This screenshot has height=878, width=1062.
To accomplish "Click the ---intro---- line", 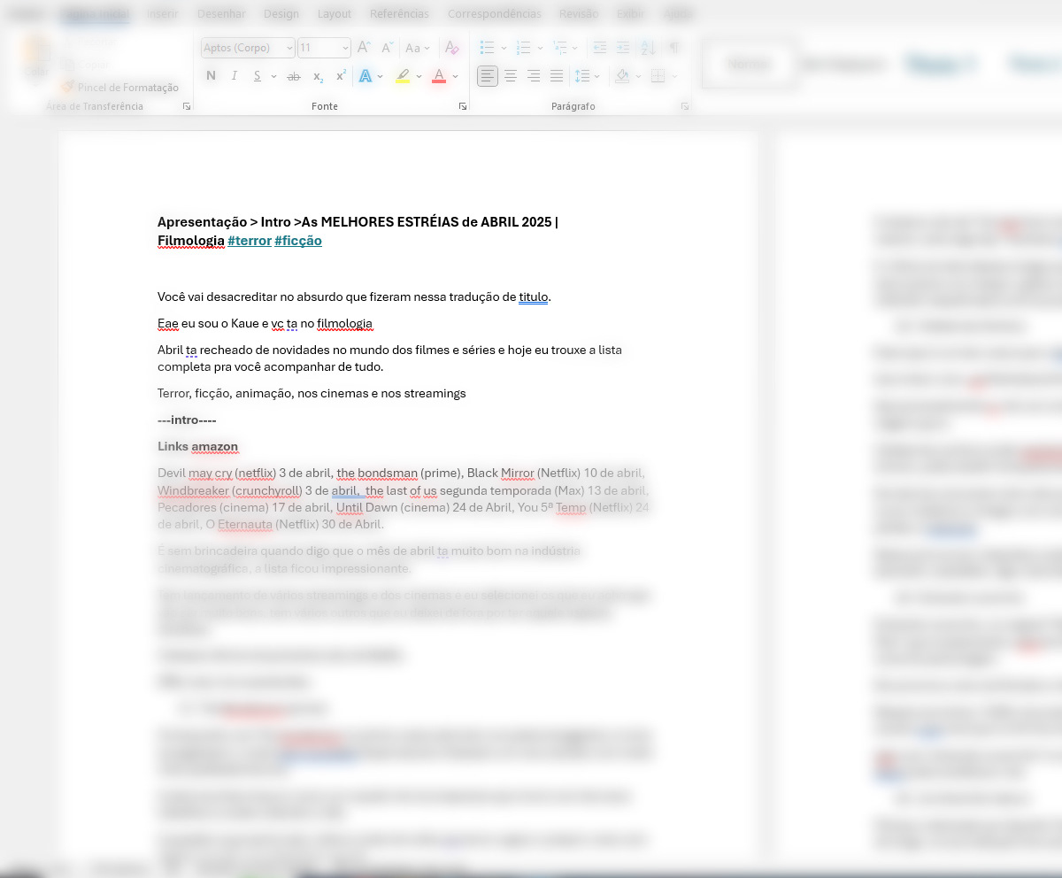I will 187,420.
